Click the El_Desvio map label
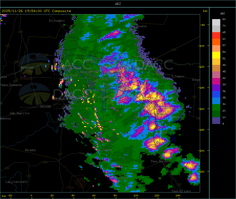This screenshot has height=199, width=236. pyautogui.click(x=61, y=99)
